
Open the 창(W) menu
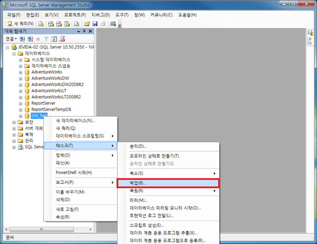click(x=140, y=15)
